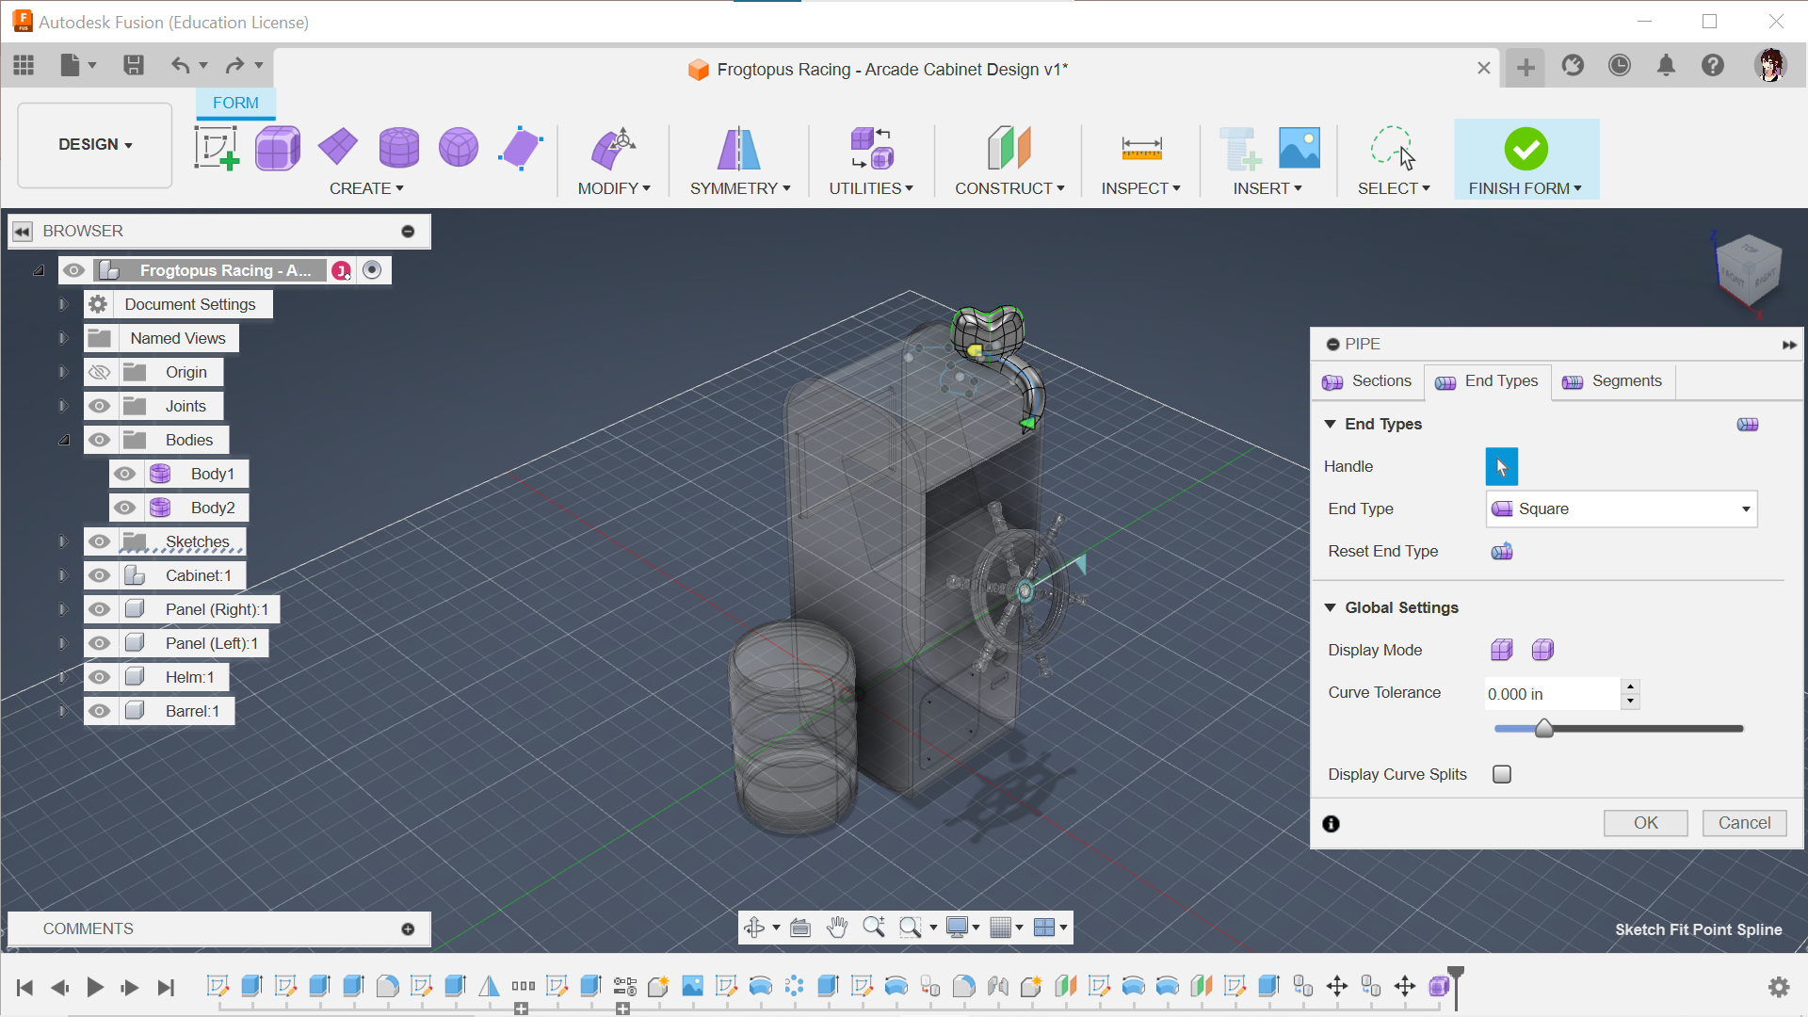Click the Curve Tolerance value field
1808x1017 pixels.
pos(1552,694)
